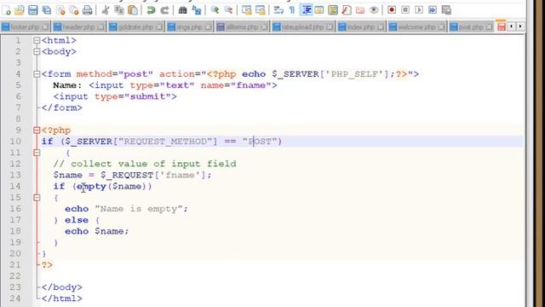The width and height of the screenshot is (545, 307).
Task: Click the Close document icon in the toolbar
Action: (x=60, y=10)
